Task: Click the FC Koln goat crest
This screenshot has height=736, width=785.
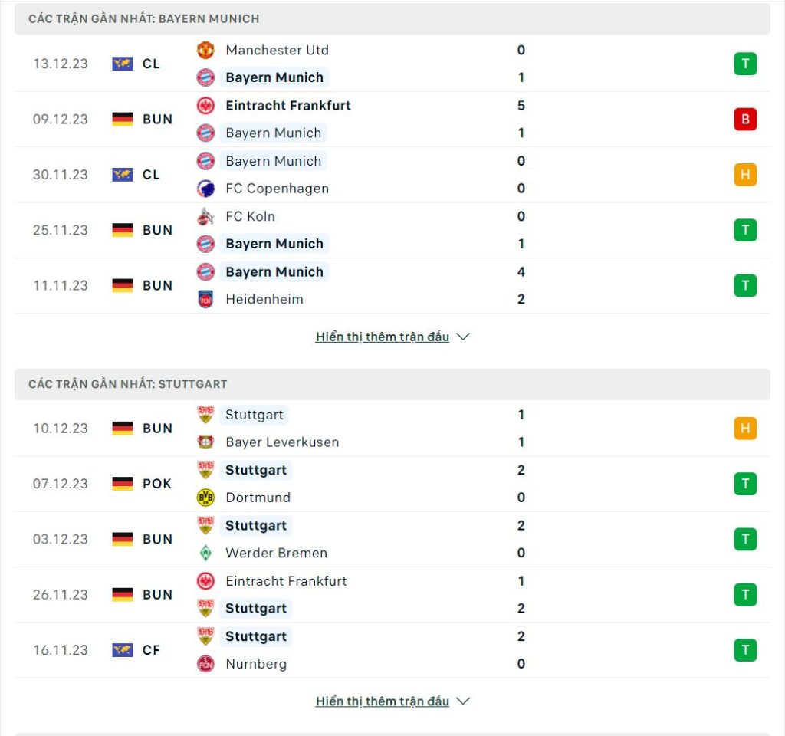Action: [x=205, y=216]
